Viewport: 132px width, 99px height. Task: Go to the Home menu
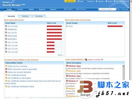tap(9, 9)
